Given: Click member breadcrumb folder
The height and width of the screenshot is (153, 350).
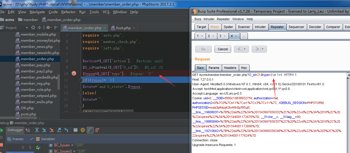Looking at the screenshot, I should [x=28, y=20].
